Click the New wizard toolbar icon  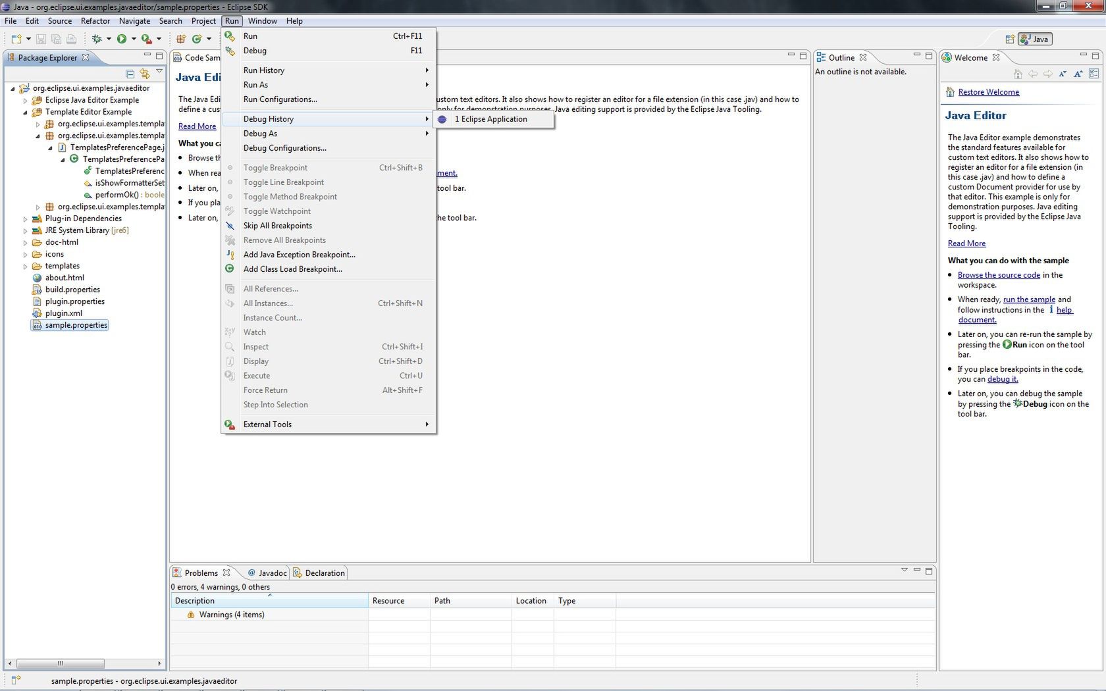[x=16, y=39]
